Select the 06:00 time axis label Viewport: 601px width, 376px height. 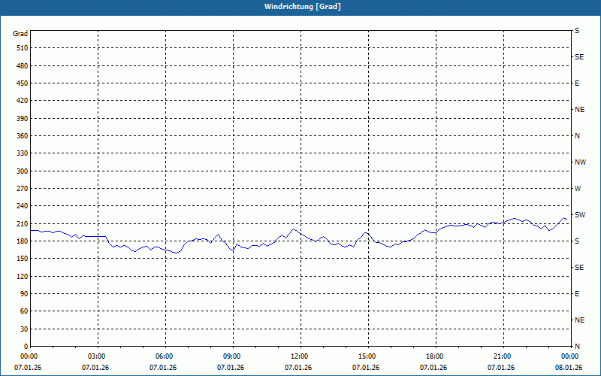(x=165, y=356)
